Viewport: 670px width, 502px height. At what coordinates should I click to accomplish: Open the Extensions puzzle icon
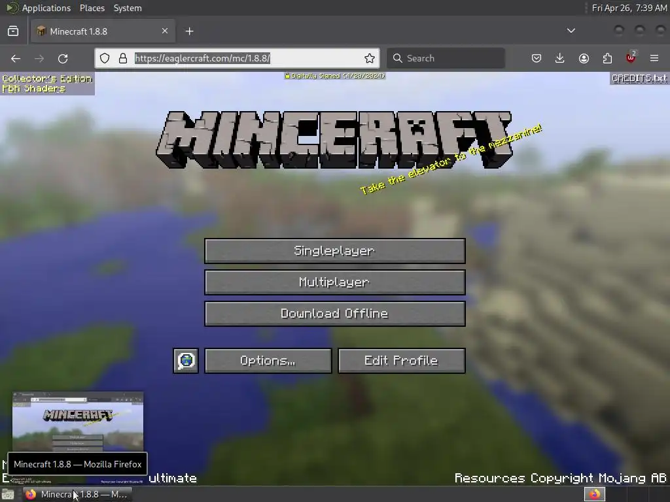607,58
